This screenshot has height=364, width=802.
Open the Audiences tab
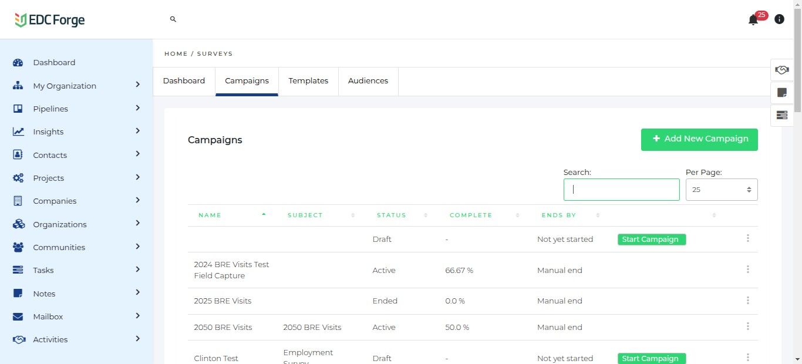[x=368, y=81]
